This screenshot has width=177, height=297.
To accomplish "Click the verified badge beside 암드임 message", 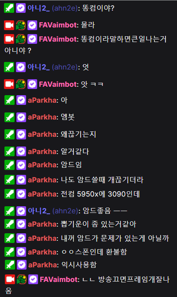I will click(x=21, y=165).
